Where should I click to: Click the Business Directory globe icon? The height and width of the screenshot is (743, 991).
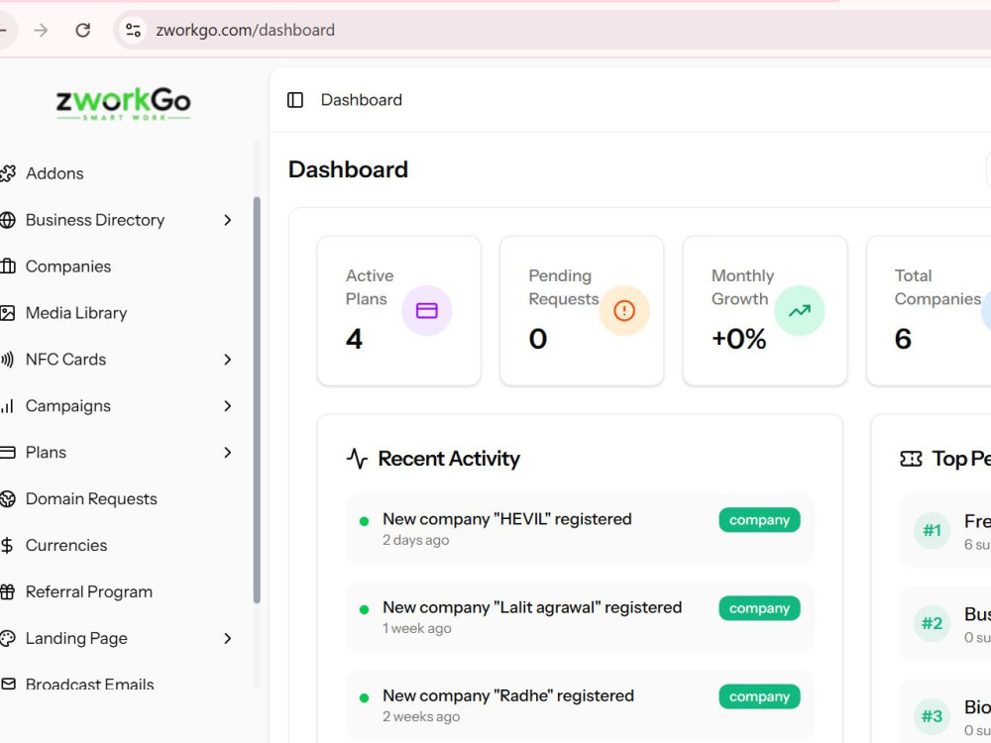click(x=8, y=220)
